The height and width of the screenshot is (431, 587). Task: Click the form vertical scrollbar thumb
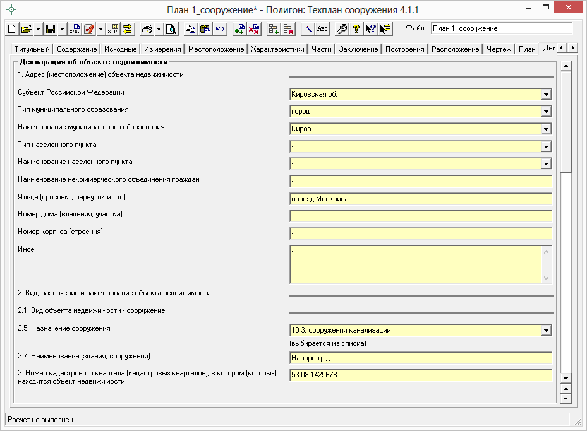566,122
